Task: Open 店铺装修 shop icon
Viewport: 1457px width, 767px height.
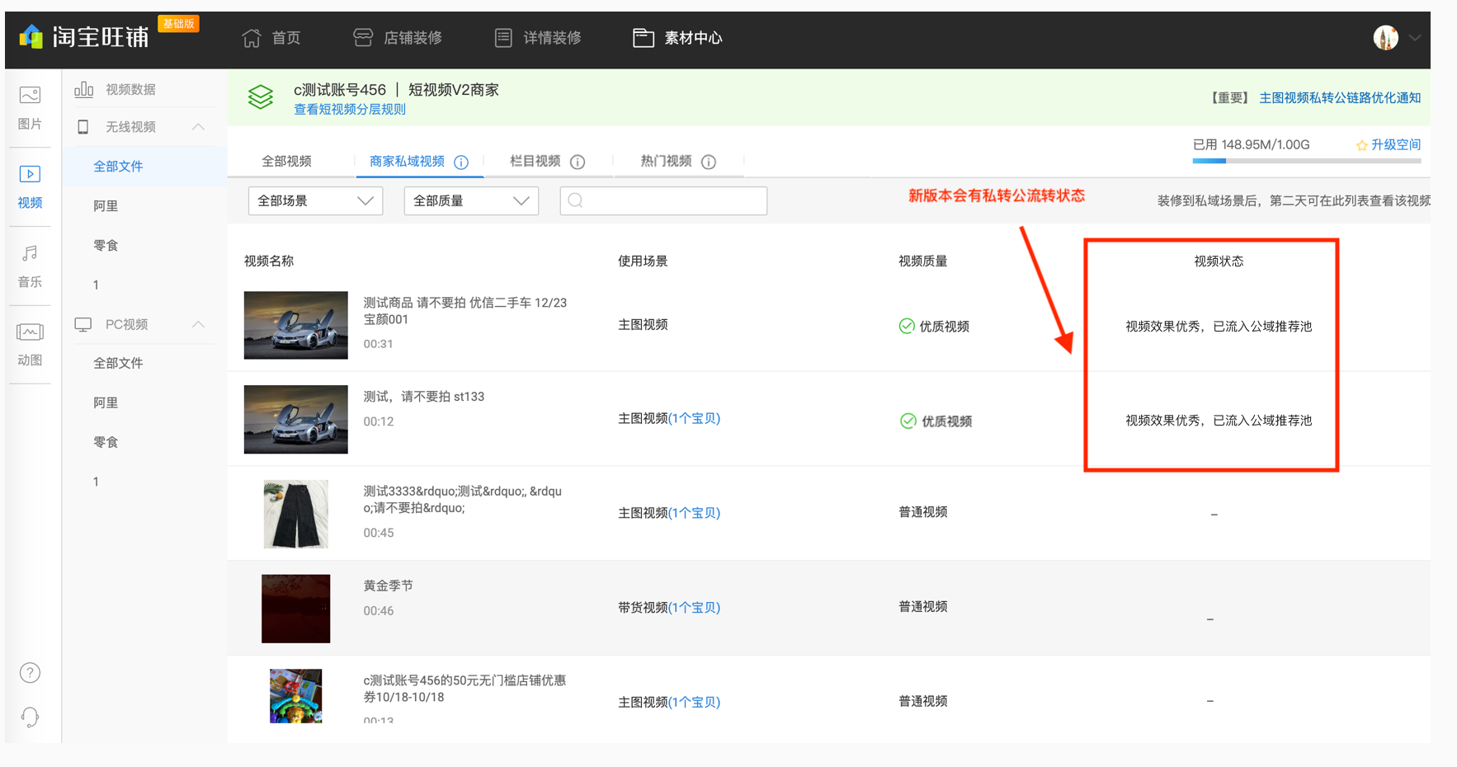Action: (363, 38)
